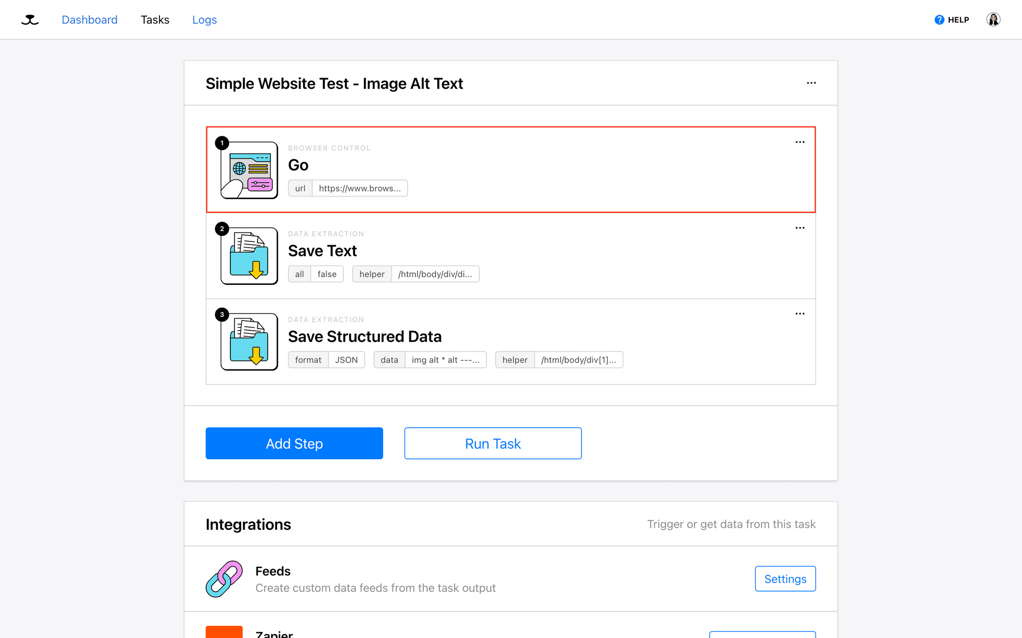Click the Add Step button
Image resolution: width=1022 pixels, height=638 pixels.
tap(294, 443)
